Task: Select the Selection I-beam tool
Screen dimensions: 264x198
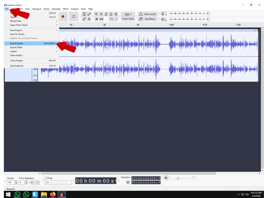Action: click(84, 14)
